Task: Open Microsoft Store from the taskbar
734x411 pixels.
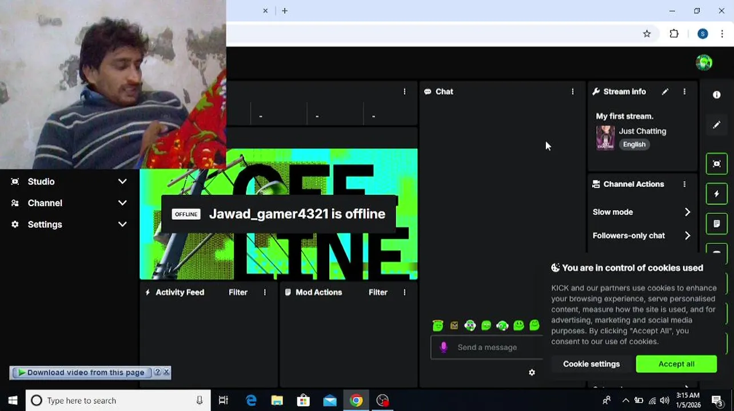Action: click(x=304, y=401)
